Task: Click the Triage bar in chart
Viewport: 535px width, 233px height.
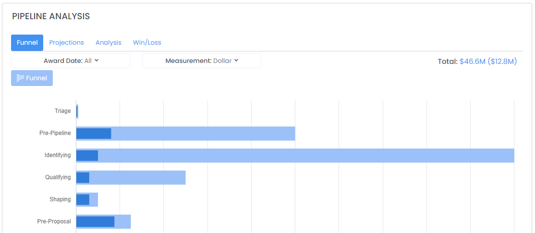Action: pos(77,111)
